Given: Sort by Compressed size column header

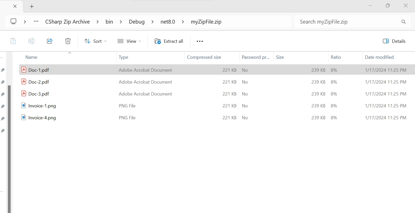Looking at the screenshot, I should (204, 57).
